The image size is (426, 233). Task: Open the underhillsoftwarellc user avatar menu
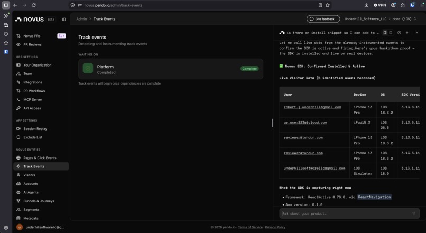pyautogui.click(x=19, y=227)
